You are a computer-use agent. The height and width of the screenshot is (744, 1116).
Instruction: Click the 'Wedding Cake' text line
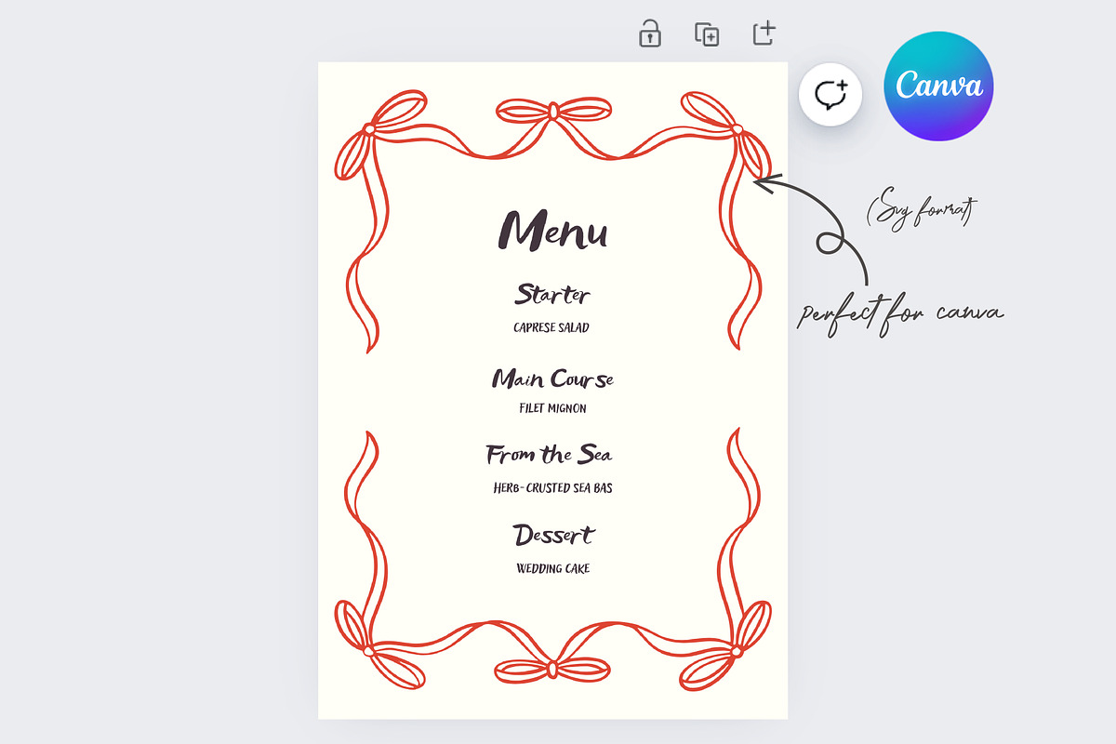click(552, 568)
